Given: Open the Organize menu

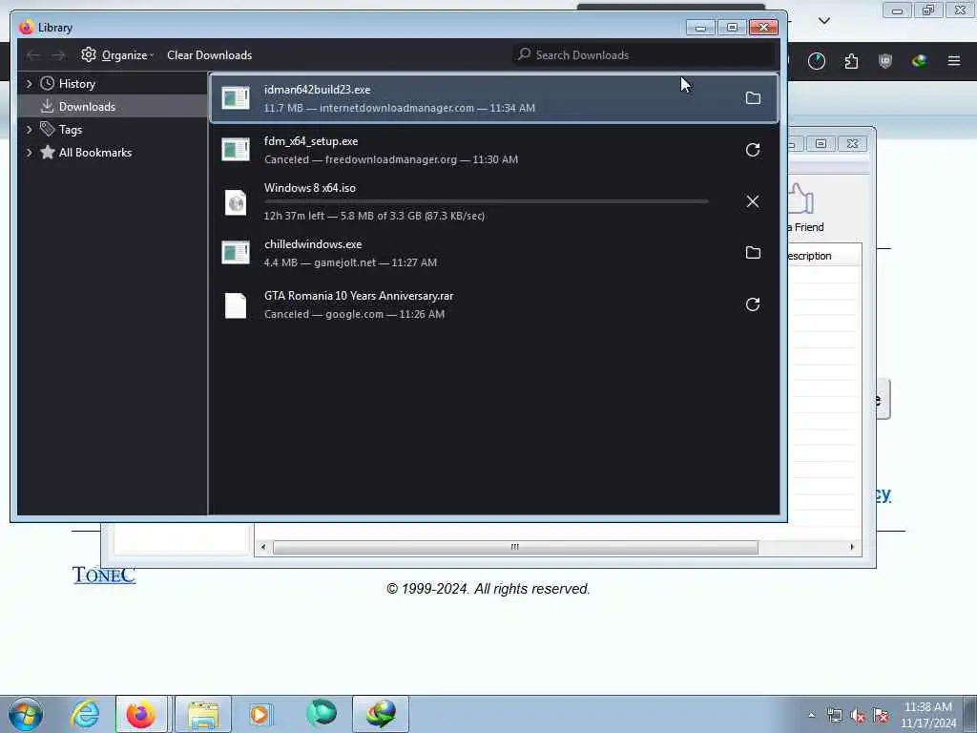Looking at the screenshot, I should tap(117, 54).
